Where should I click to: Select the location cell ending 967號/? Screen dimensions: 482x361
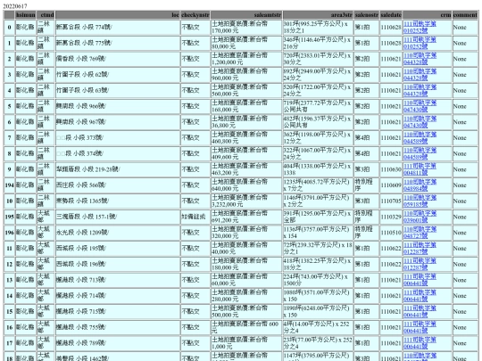pos(118,122)
